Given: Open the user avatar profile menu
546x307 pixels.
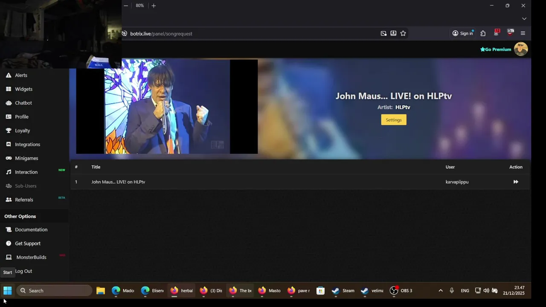Looking at the screenshot, I should [521, 49].
